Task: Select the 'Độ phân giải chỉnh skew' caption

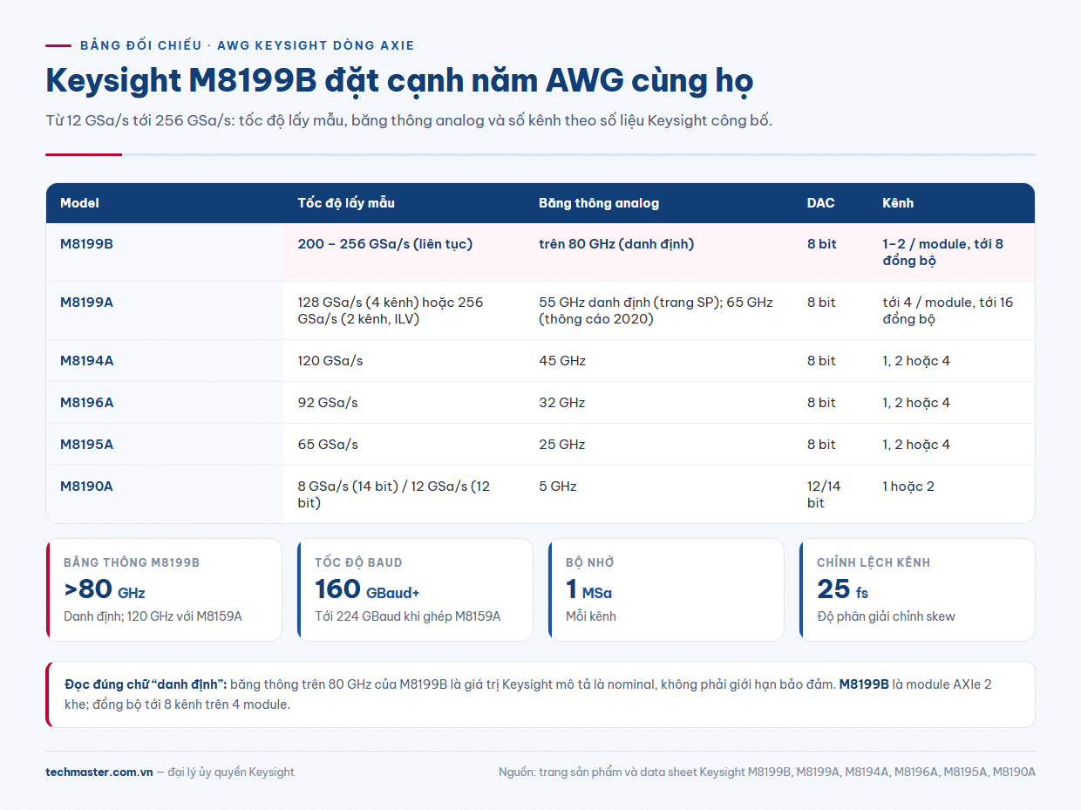Action: [x=886, y=616]
